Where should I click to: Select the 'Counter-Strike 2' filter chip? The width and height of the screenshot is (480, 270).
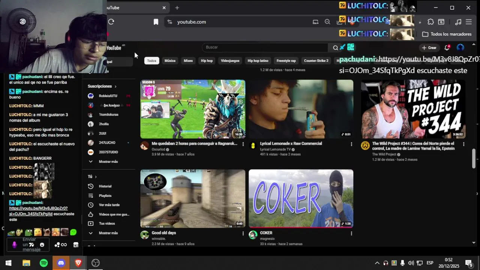[316, 61]
